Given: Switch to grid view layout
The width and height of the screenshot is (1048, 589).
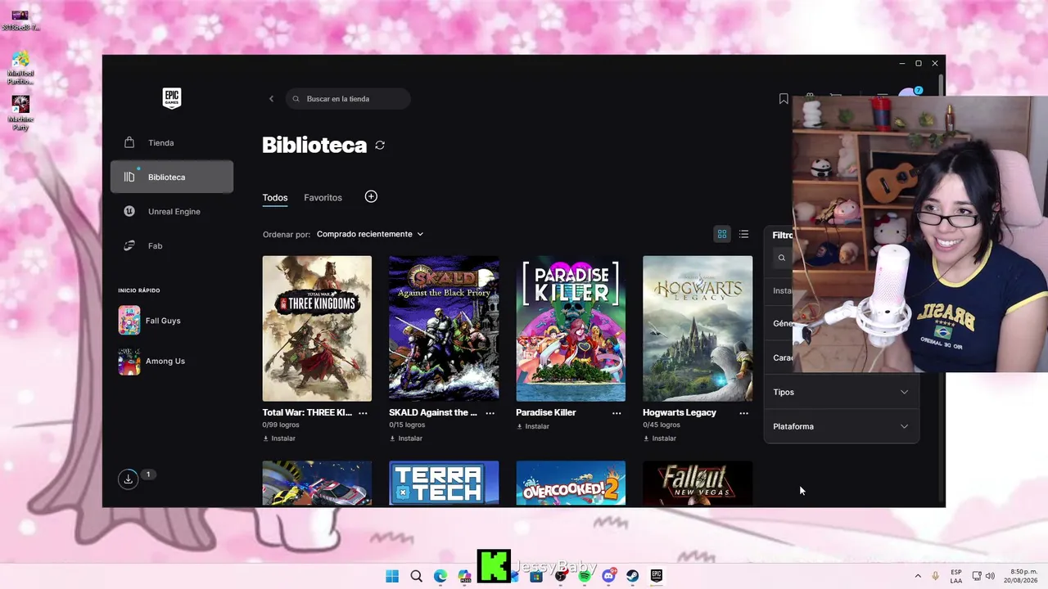Looking at the screenshot, I should [722, 234].
